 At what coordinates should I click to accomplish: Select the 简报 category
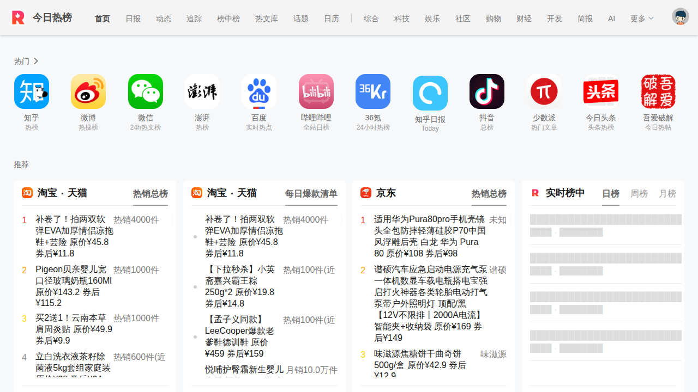tap(585, 19)
